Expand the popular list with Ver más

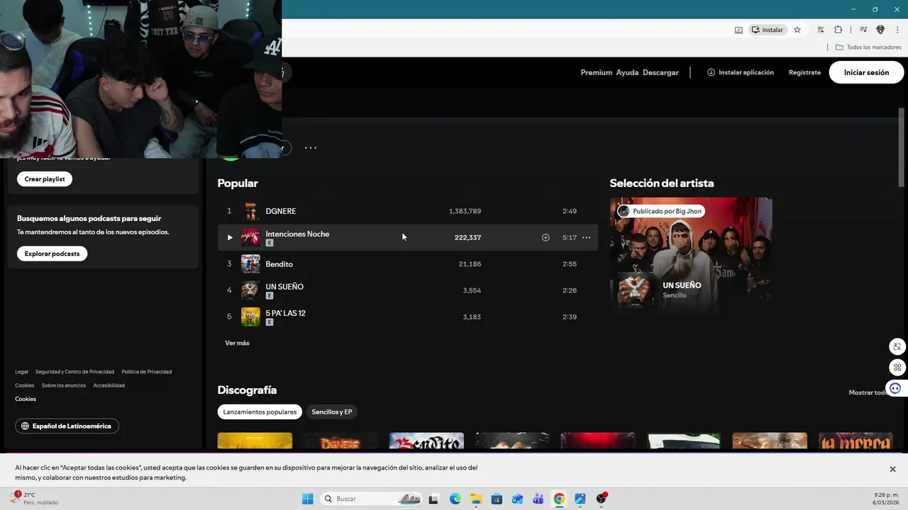pyautogui.click(x=237, y=343)
